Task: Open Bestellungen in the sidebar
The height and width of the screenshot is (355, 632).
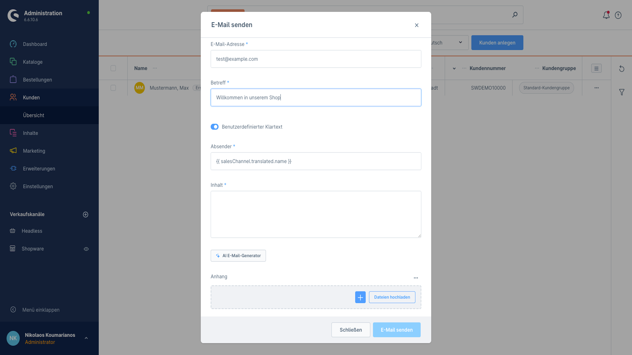Action: coord(38,80)
